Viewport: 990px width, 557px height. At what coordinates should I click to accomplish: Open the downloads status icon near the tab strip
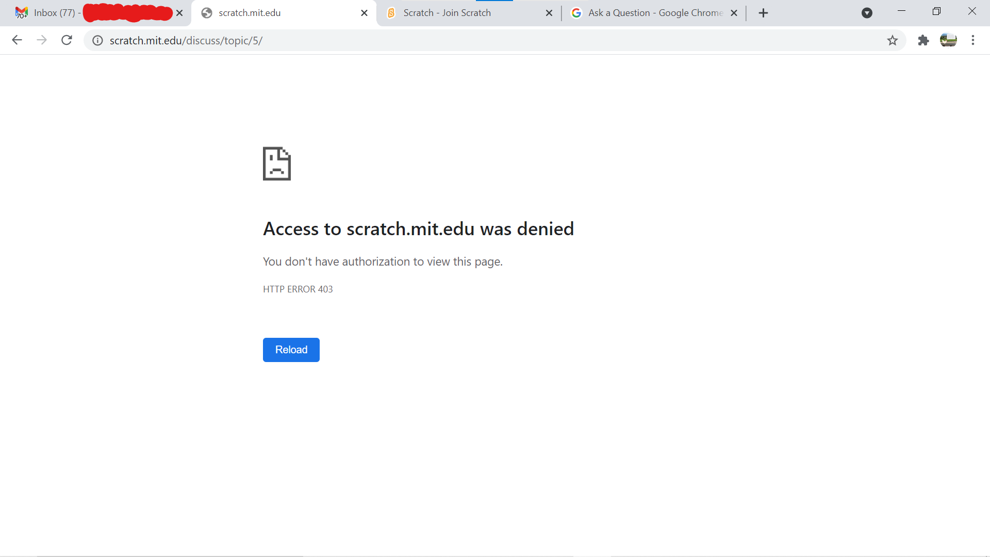click(867, 13)
